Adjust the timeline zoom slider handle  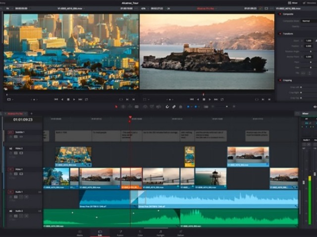[x=227, y=107]
